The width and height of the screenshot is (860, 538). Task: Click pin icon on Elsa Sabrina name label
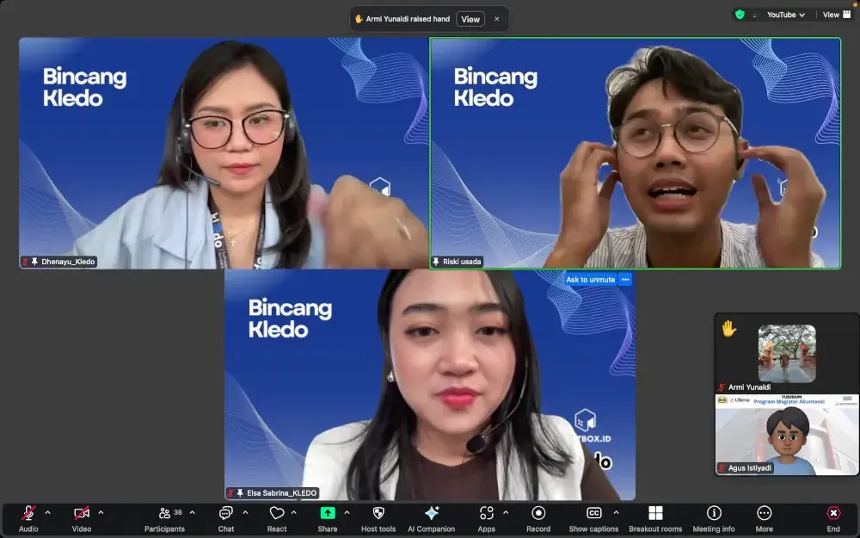pyautogui.click(x=240, y=493)
